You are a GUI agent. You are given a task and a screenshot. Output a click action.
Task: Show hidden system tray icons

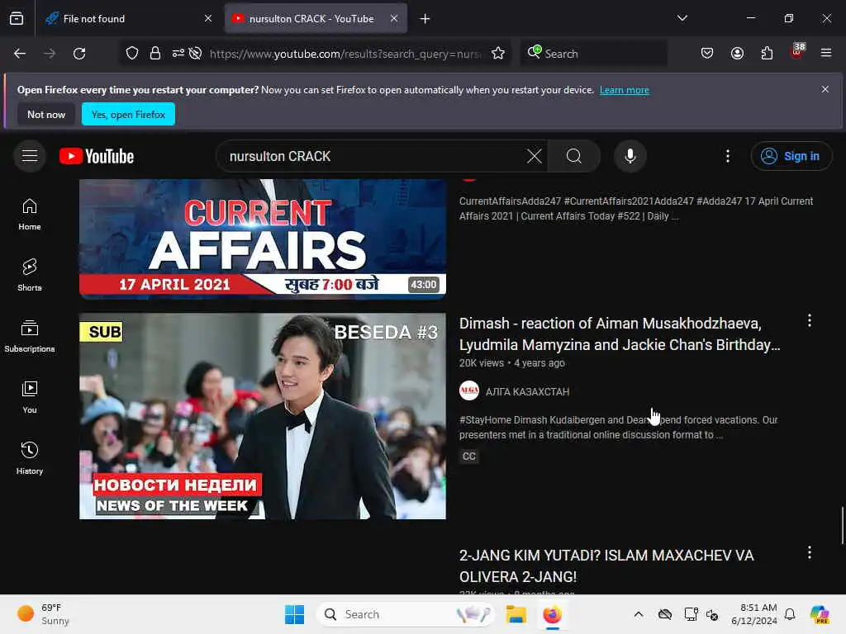click(x=639, y=614)
